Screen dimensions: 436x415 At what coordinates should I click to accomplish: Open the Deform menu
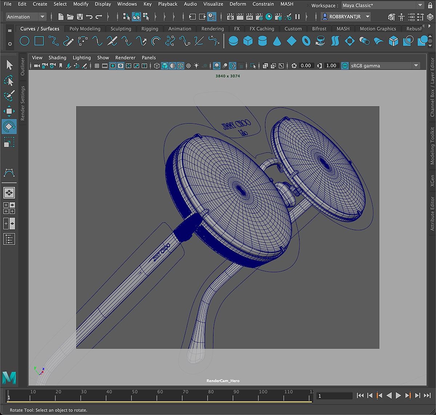(x=238, y=4)
